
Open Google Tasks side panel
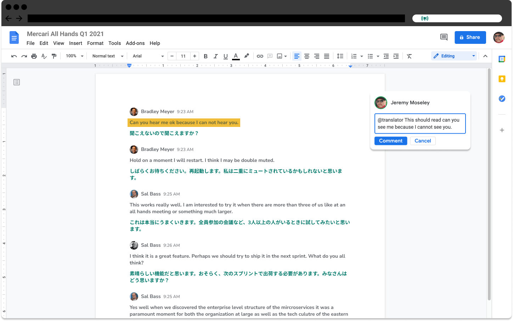click(502, 99)
